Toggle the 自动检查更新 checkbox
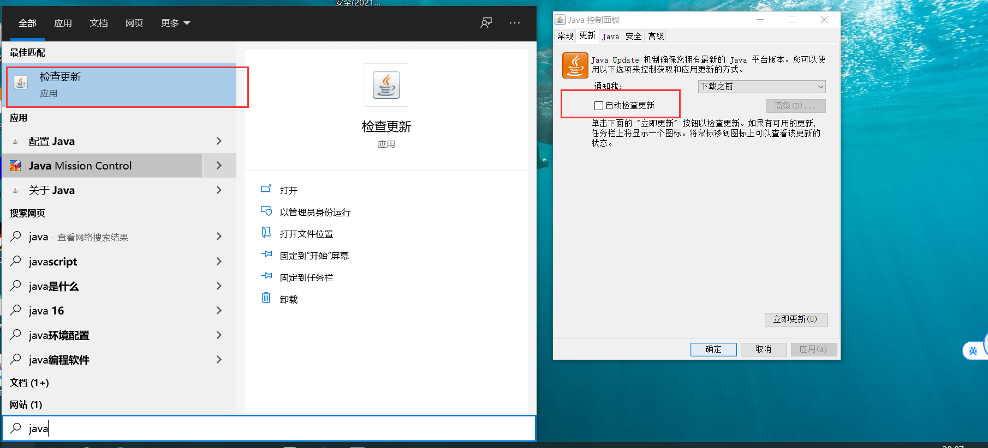The height and width of the screenshot is (448, 988). click(599, 106)
